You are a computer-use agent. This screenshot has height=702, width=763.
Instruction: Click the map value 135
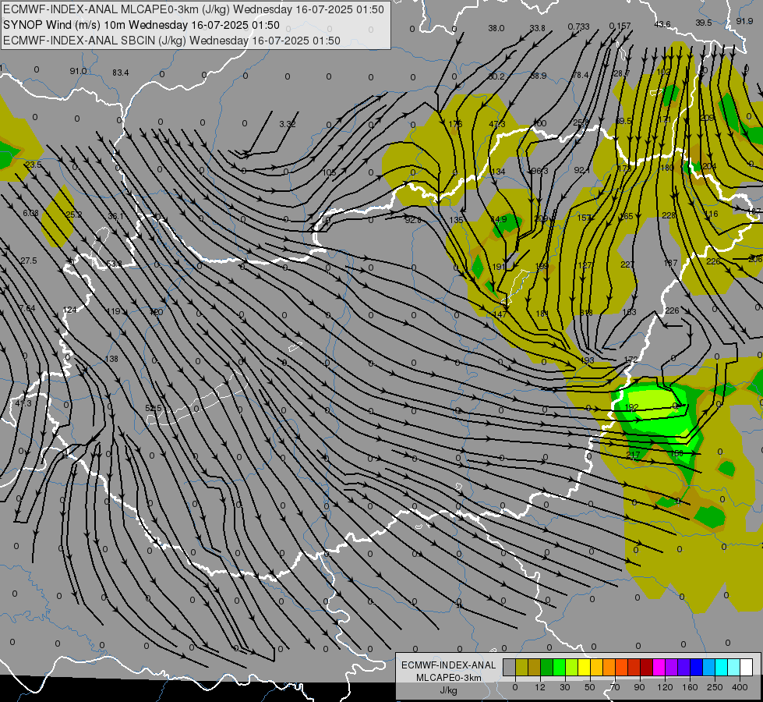457,220
